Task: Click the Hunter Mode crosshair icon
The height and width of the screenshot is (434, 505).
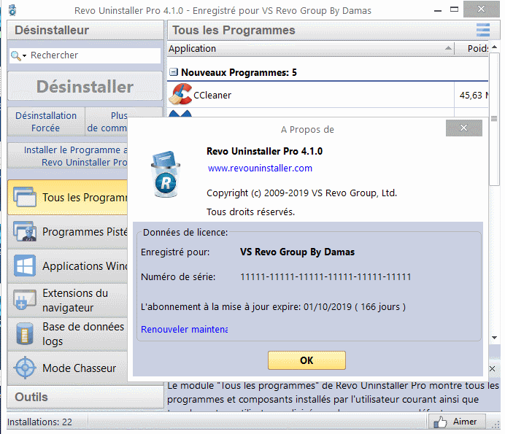Action: (25, 368)
